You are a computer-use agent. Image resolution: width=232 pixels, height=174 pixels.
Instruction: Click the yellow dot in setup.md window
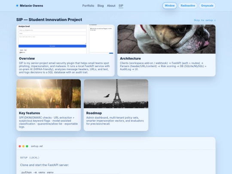pos(23,146)
